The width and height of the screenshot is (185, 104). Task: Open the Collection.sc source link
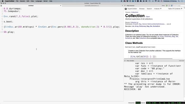pyautogui.click(x=134, y=23)
